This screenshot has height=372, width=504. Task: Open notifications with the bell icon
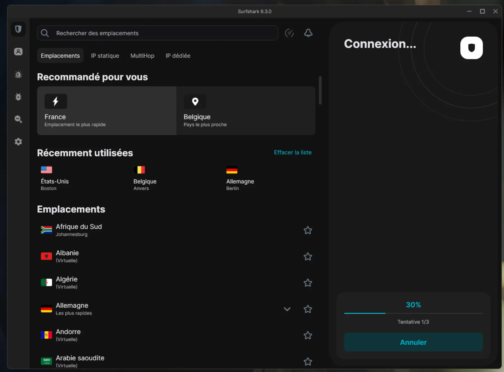(x=308, y=33)
